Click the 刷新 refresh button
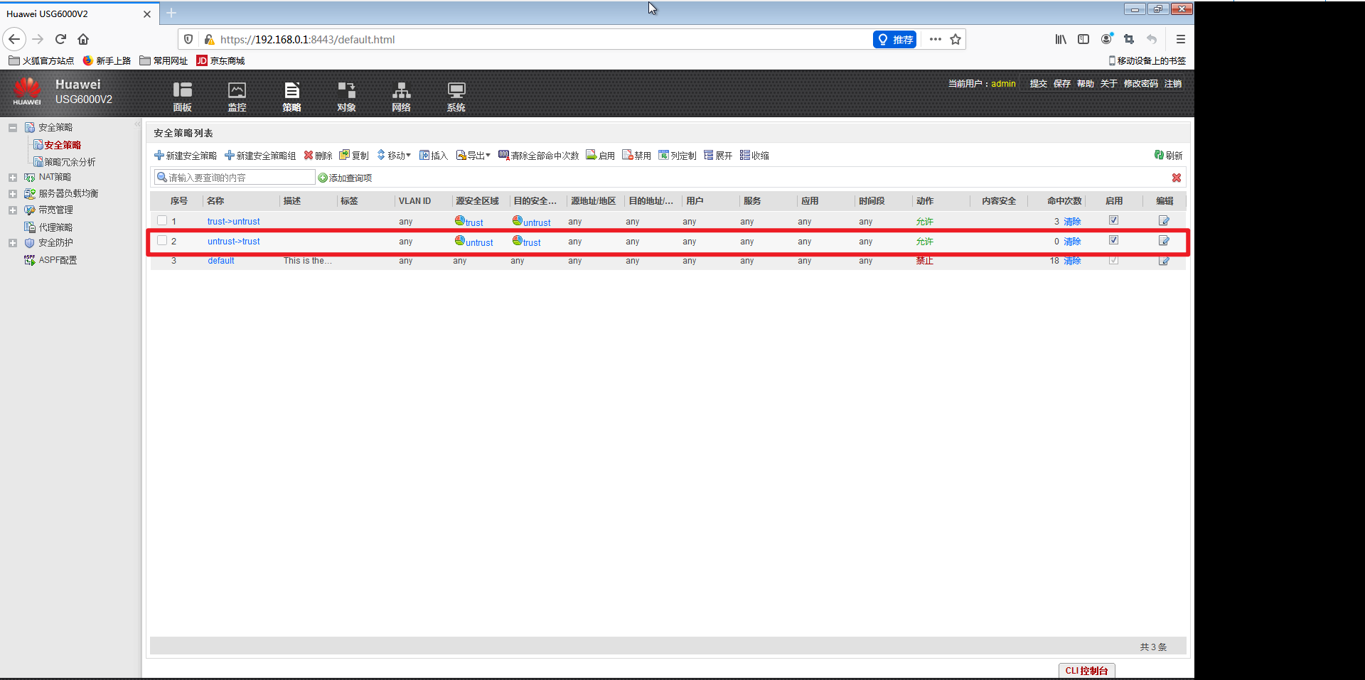 point(1168,156)
